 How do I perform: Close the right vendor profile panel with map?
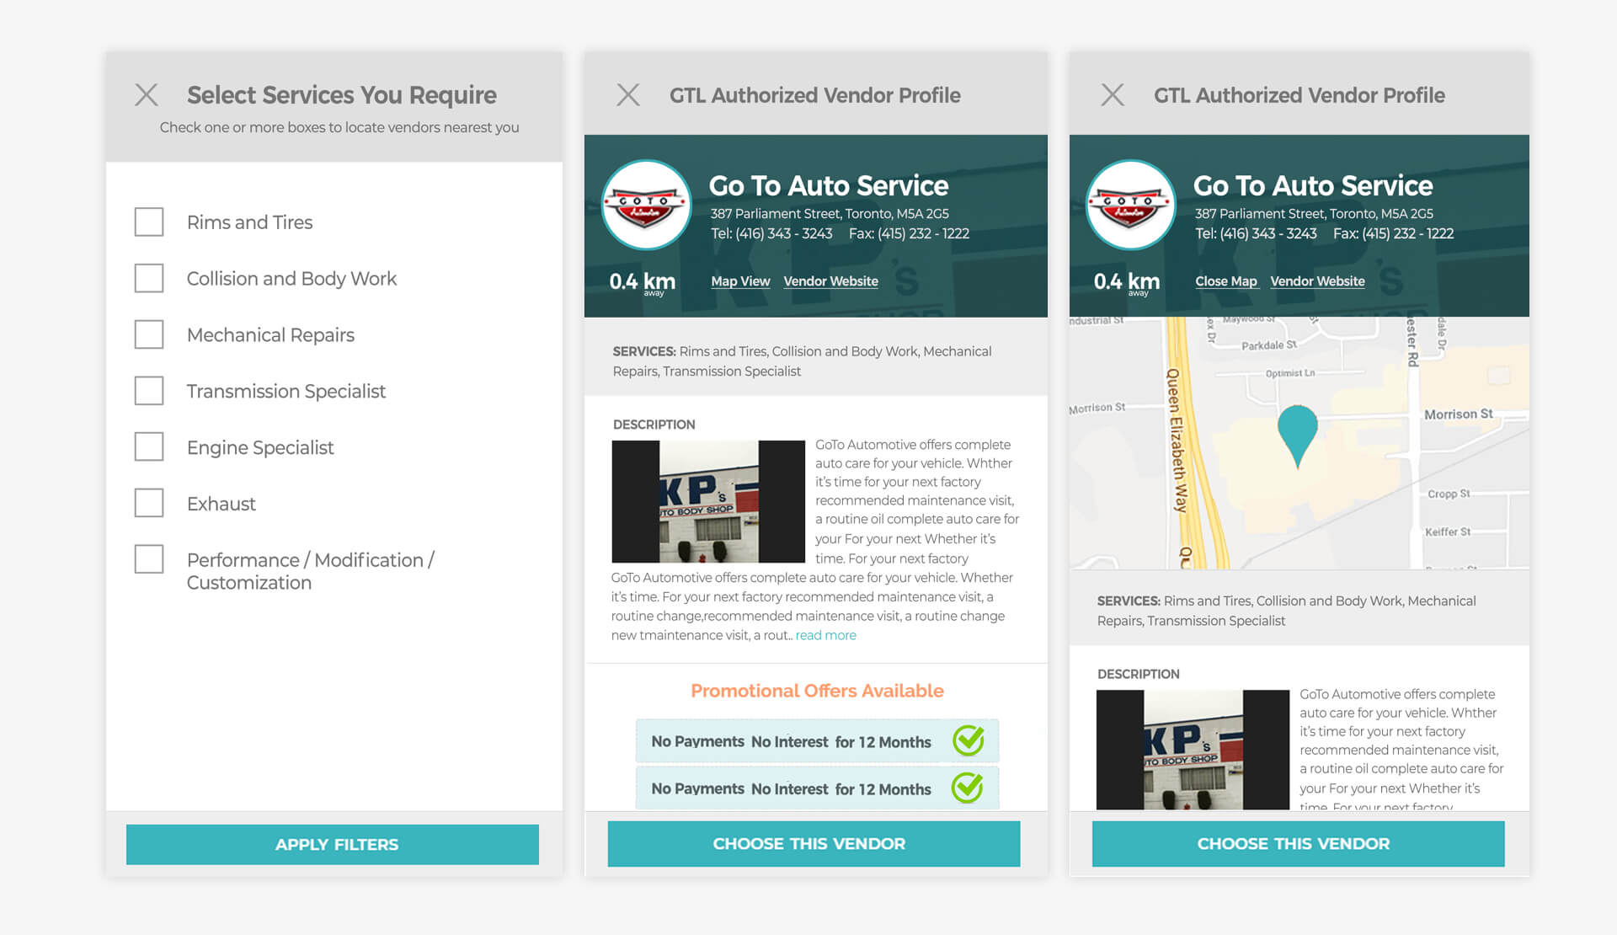(x=1113, y=95)
